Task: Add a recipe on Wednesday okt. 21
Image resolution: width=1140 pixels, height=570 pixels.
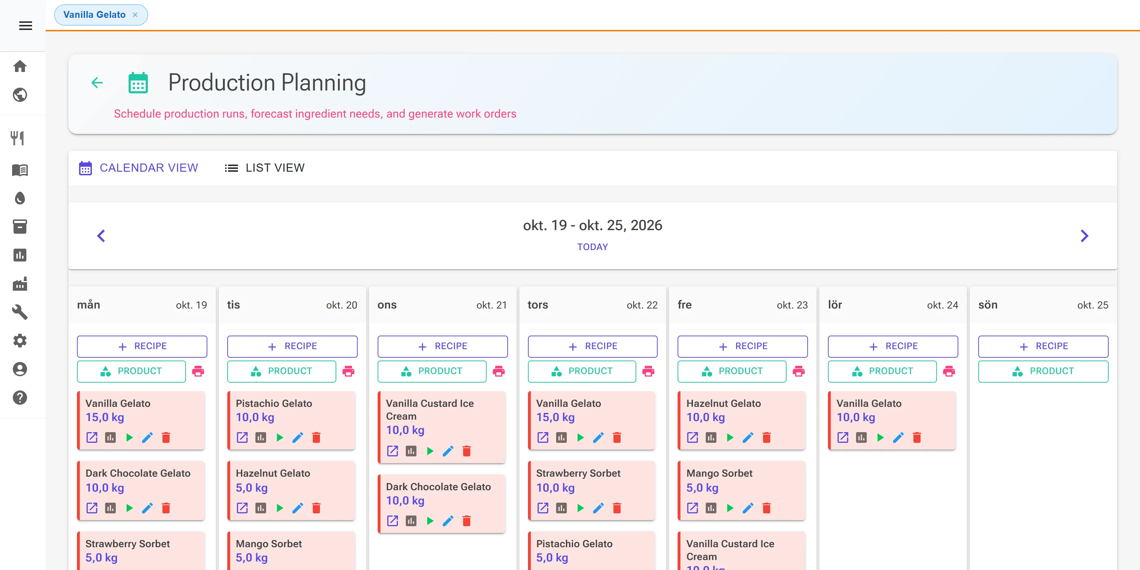Action: click(x=442, y=347)
